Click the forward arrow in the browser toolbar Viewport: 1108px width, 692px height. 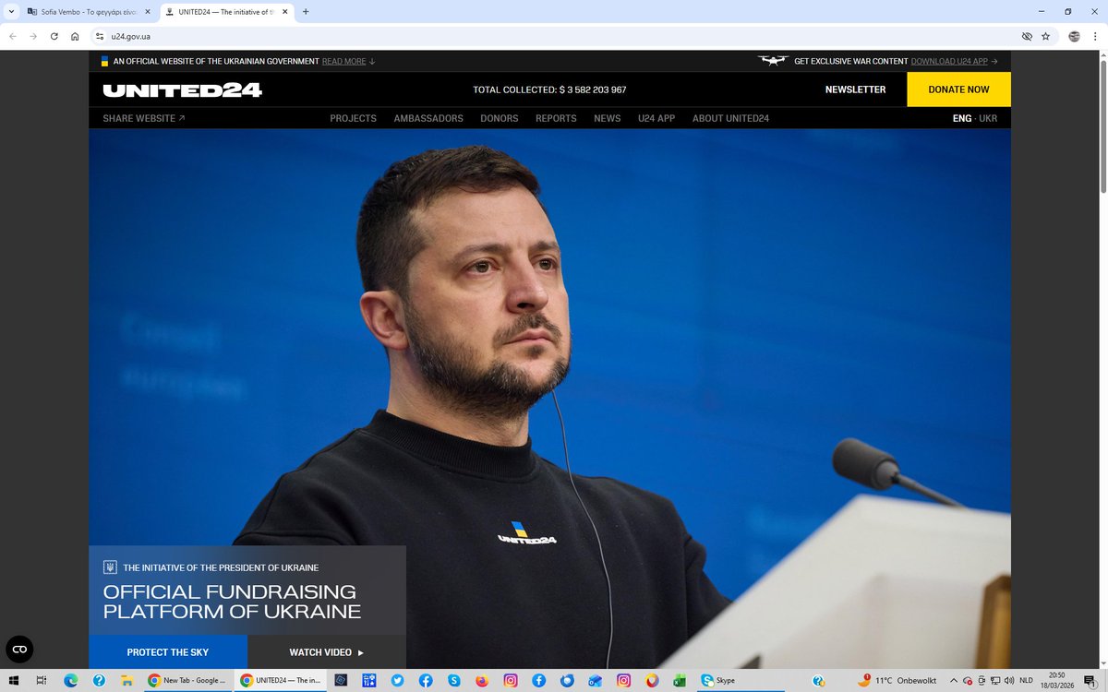[x=33, y=36]
